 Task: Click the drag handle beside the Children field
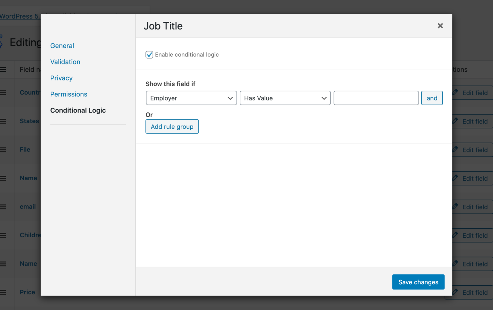tap(3, 235)
